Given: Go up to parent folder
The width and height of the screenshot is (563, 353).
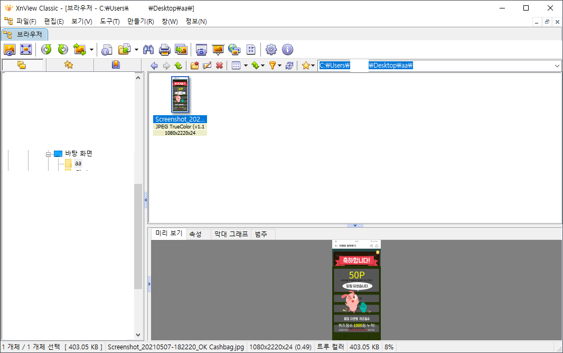Looking at the screenshot, I should click(x=179, y=66).
